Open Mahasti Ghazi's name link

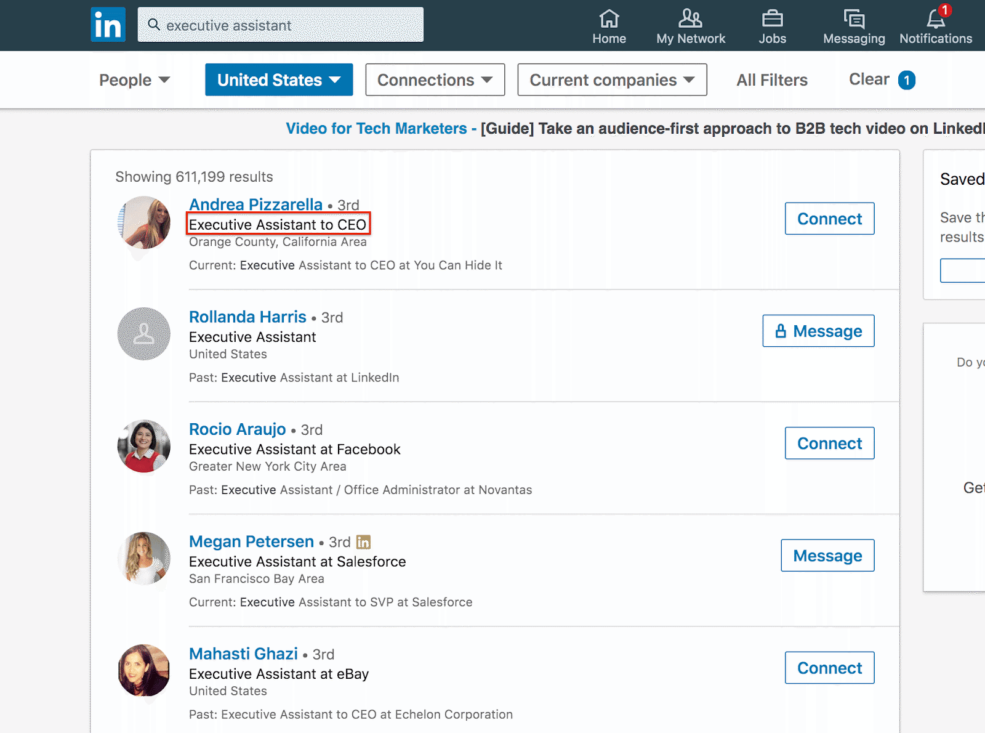(243, 654)
